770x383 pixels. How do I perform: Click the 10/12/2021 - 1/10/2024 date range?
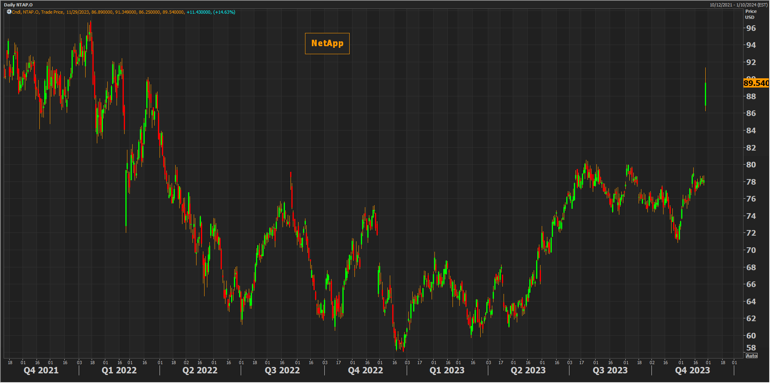[738, 5]
